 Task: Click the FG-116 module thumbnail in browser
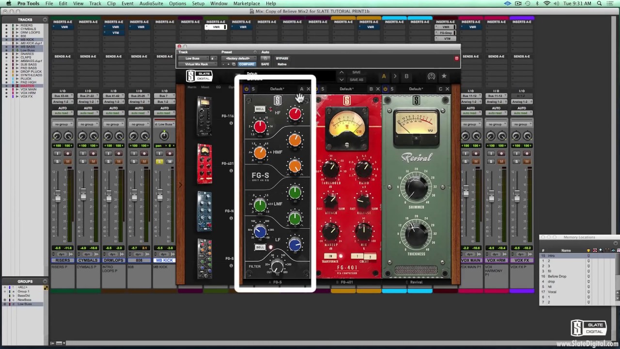pyautogui.click(x=204, y=116)
